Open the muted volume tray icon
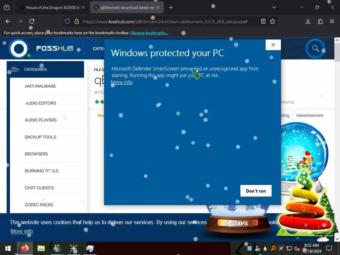340x255 pixels. point(297,248)
